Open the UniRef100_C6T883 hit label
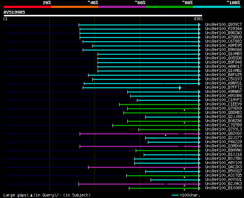244x198 pixels. point(223,42)
